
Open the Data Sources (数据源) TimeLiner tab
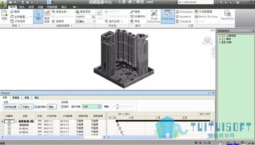point(16,98)
